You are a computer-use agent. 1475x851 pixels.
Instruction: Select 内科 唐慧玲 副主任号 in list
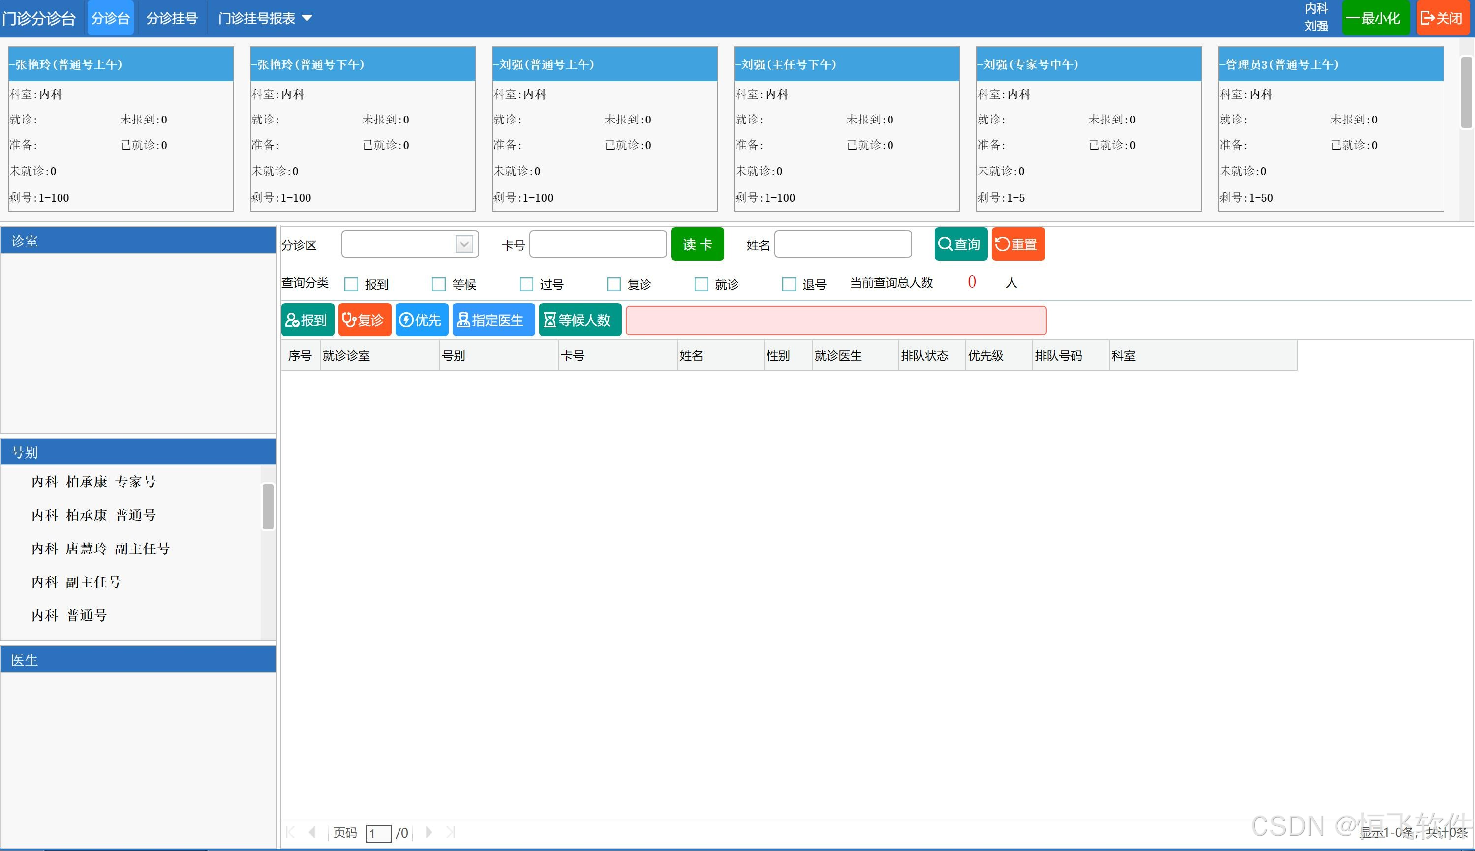click(x=100, y=548)
